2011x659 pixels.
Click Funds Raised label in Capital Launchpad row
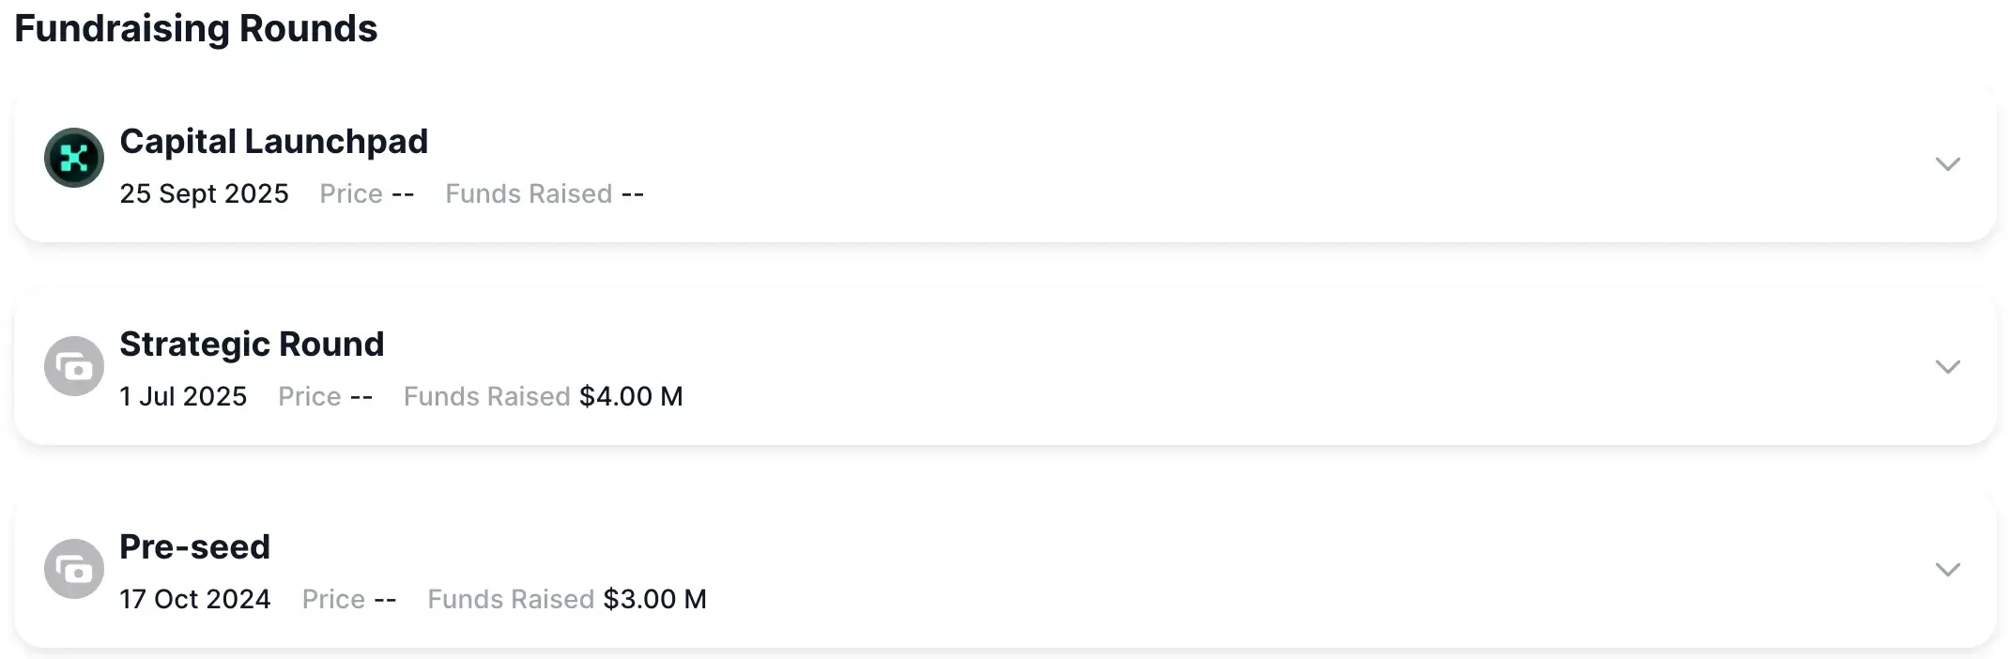[x=529, y=193]
